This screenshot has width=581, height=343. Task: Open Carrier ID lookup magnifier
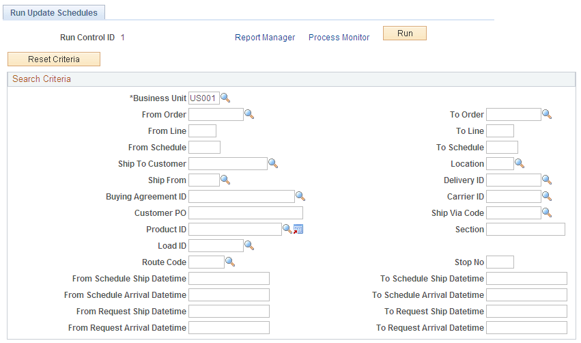point(547,196)
